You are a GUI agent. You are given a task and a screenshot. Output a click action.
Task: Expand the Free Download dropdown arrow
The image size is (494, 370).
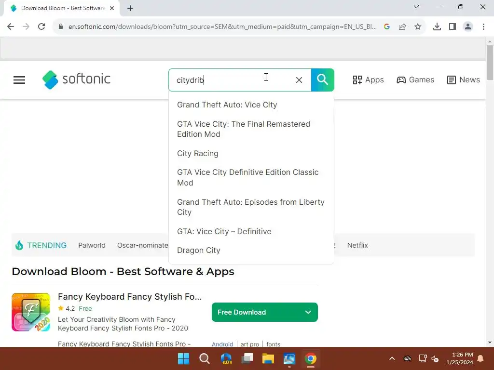click(308, 312)
